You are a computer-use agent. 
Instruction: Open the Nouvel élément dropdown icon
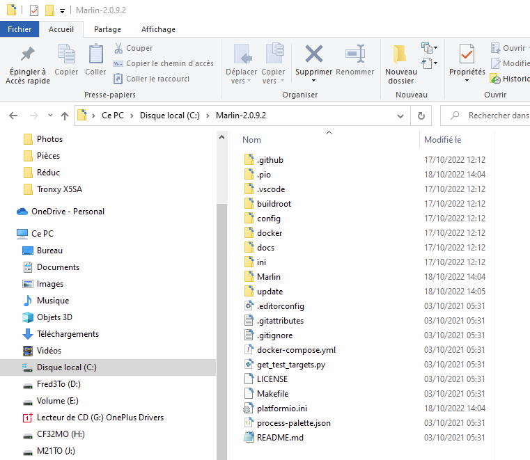(429, 48)
